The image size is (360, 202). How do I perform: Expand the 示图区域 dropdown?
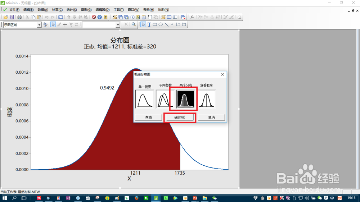pos(39,25)
